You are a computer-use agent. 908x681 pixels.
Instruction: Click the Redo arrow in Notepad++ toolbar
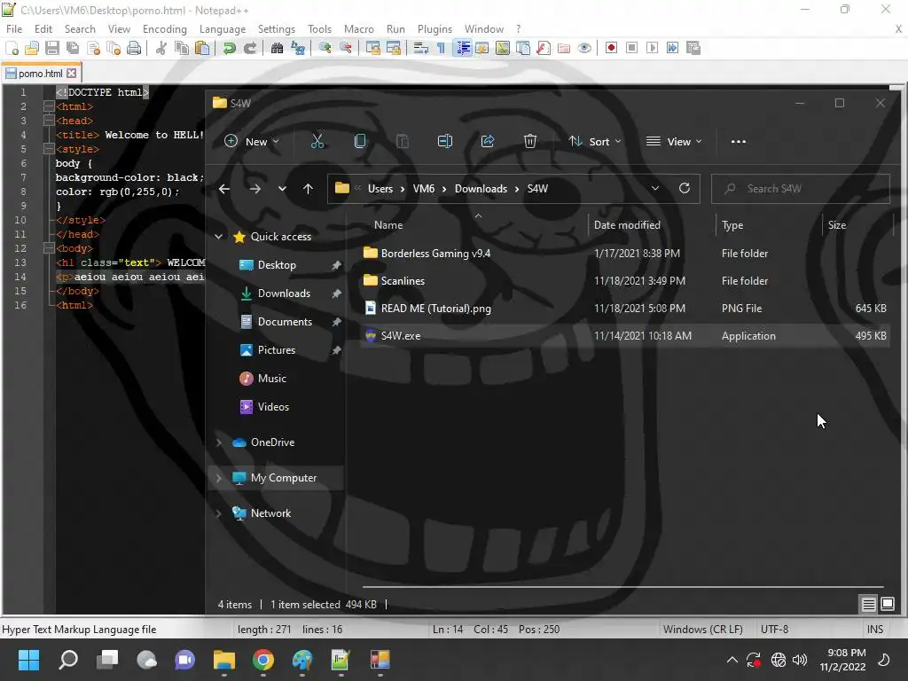point(250,48)
